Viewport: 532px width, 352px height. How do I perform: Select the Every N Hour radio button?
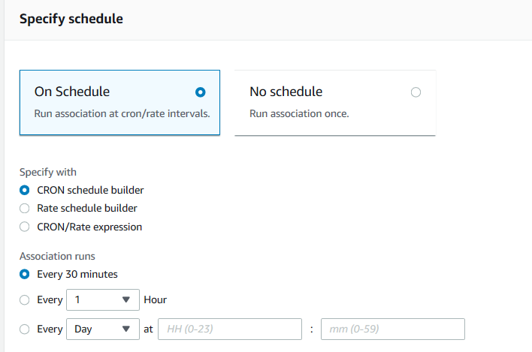pos(25,299)
